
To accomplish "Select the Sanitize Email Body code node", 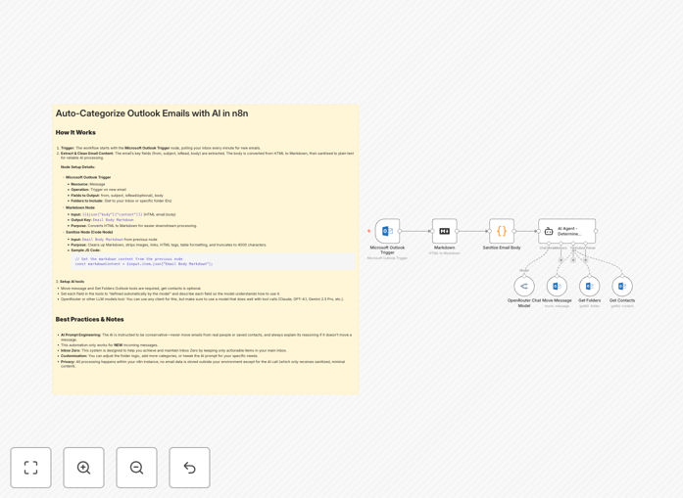I will coord(502,231).
